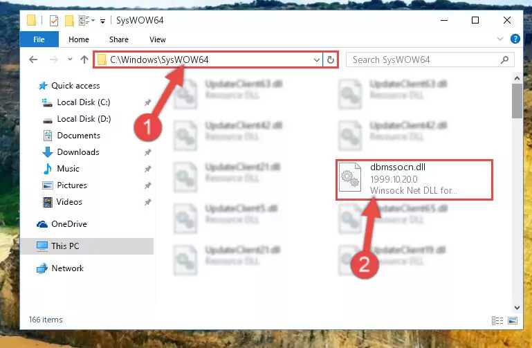The height and width of the screenshot is (348, 532).
Task: Open Music folder in sidebar
Action: pos(68,169)
